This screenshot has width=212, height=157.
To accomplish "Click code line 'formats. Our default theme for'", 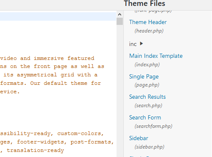I will click(50, 83).
